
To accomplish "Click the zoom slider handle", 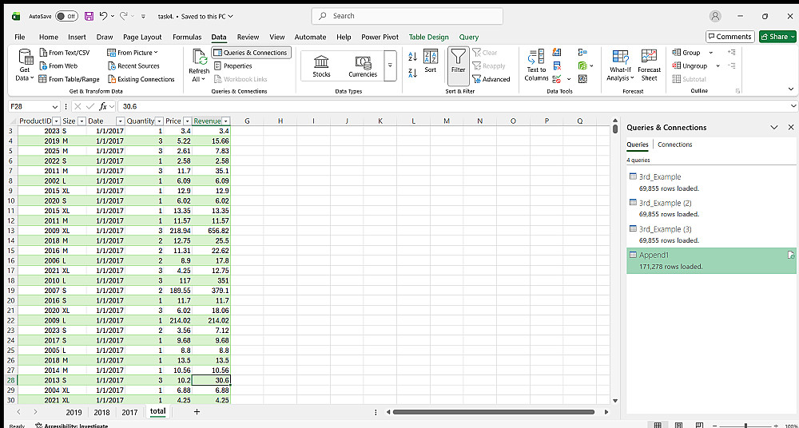I will tap(745, 426).
